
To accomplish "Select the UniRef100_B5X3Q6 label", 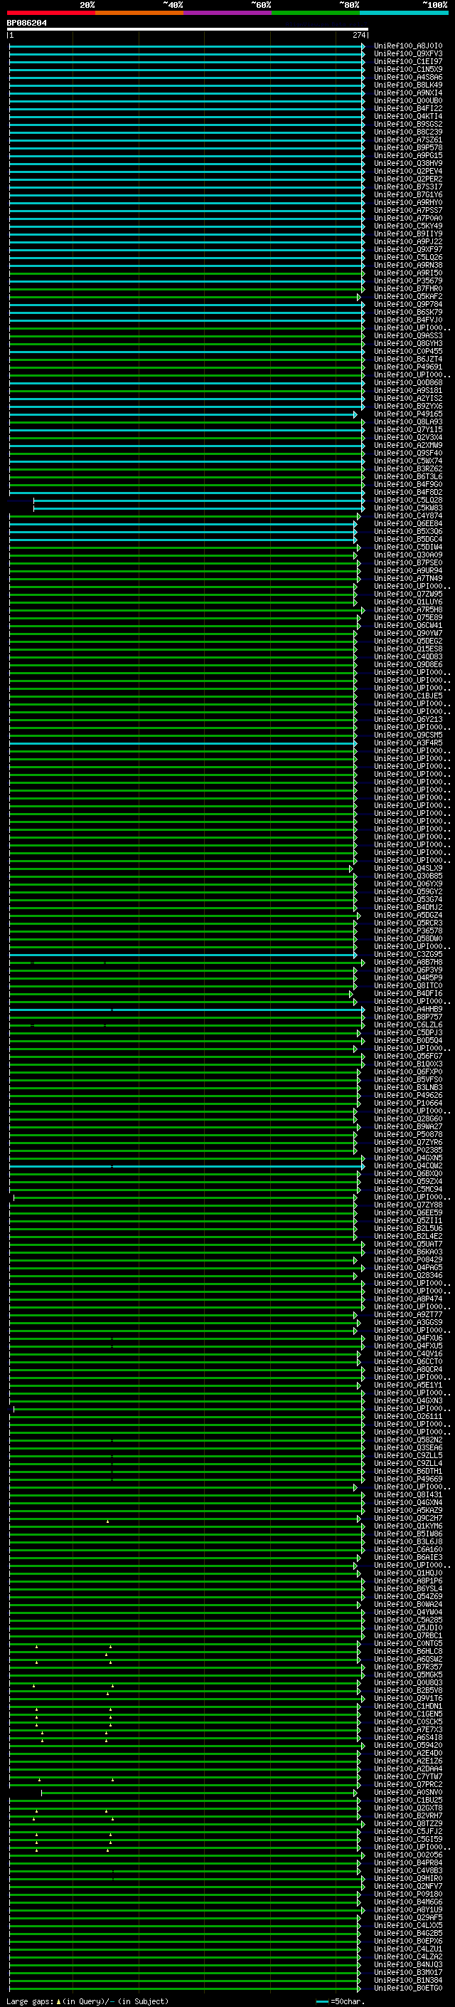I will point(408,531).
